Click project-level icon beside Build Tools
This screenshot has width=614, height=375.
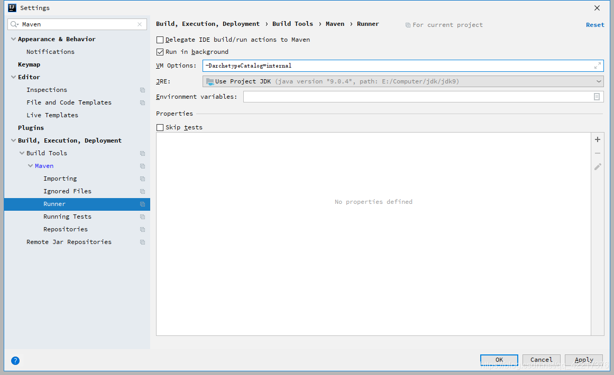pos(143,153)
